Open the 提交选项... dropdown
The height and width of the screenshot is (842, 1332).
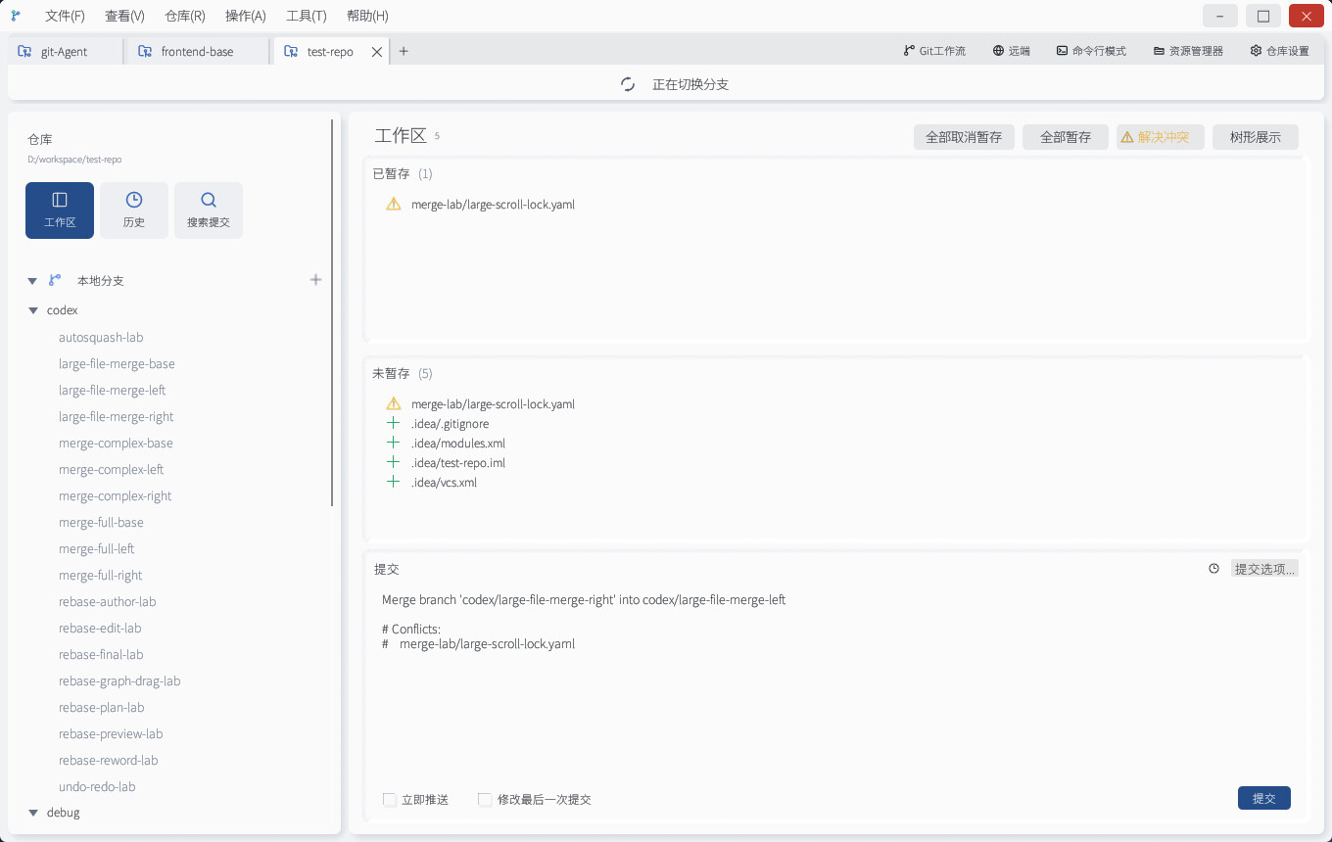[1264, 569]
